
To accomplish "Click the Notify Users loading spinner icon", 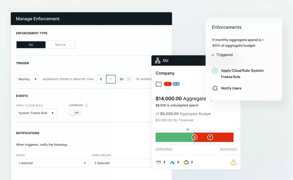I will [215, 88].
